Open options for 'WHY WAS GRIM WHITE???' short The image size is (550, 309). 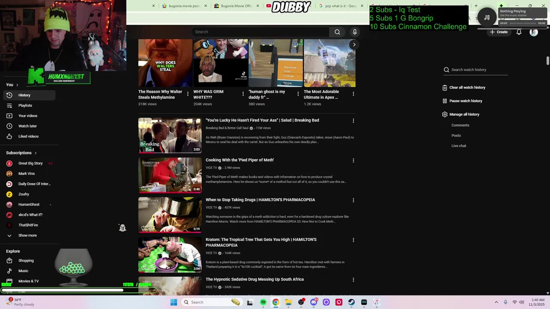click(243, 94)
